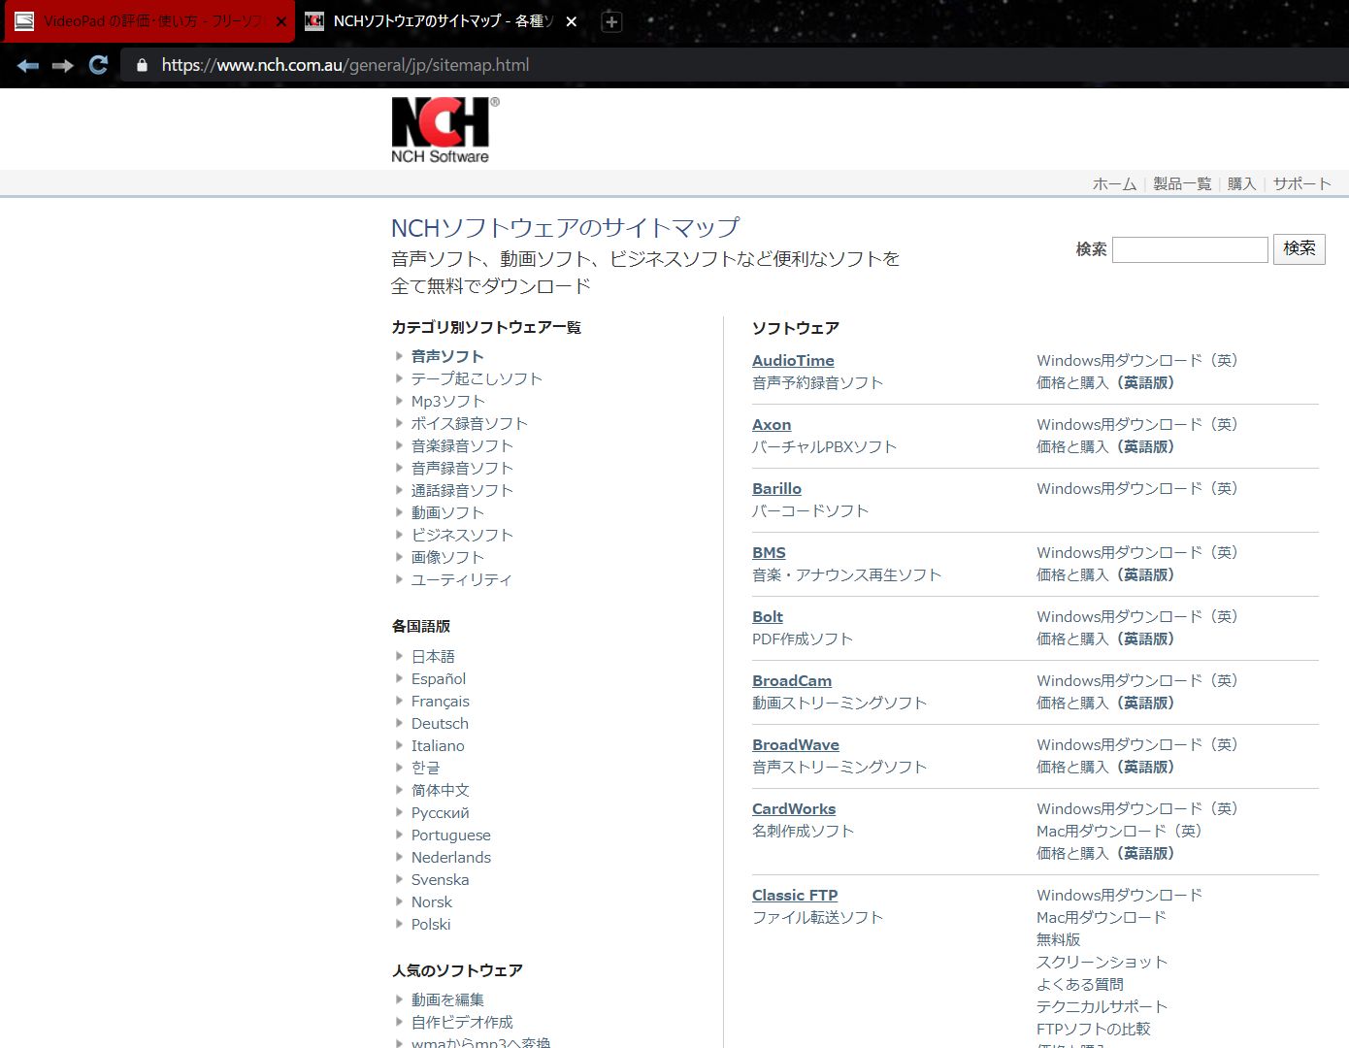Viewport: 1349px width, 1048px height.
Task: Click the FTPソフトの比較 link
Action: [1094, 1029]
